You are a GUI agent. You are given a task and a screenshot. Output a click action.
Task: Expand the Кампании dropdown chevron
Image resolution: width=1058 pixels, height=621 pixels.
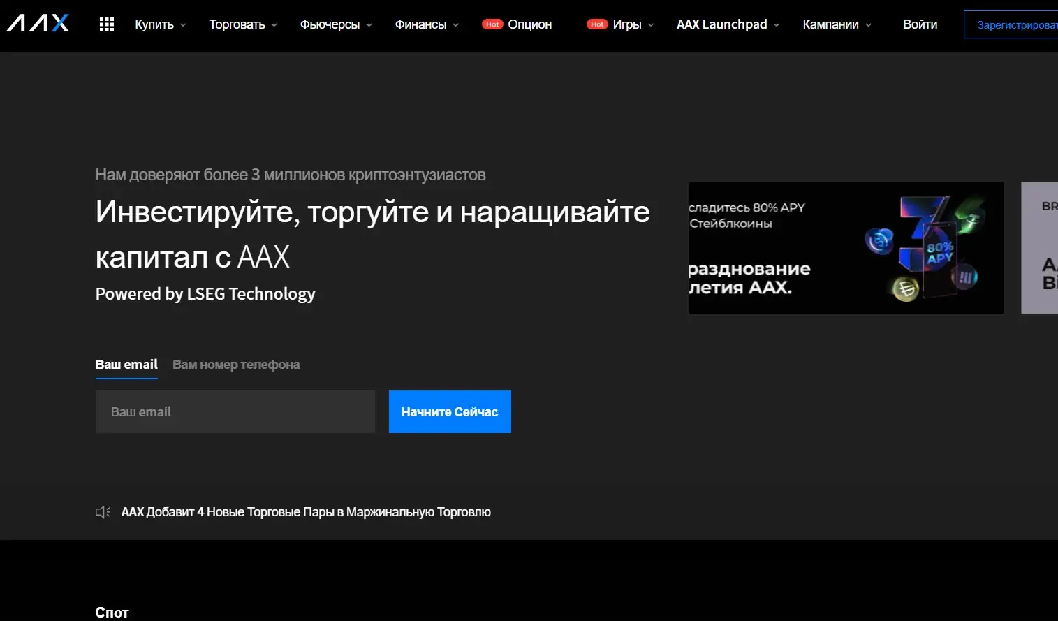click(x=869, y=25)
